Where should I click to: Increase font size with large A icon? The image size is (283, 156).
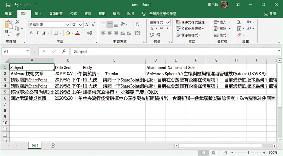[87, 25]
